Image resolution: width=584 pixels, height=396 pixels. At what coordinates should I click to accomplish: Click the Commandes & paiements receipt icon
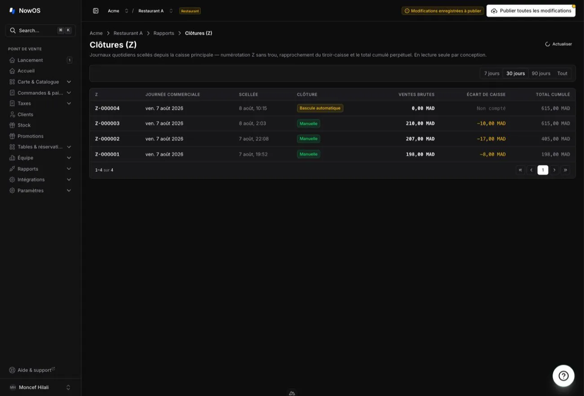[x=12, y=93]
